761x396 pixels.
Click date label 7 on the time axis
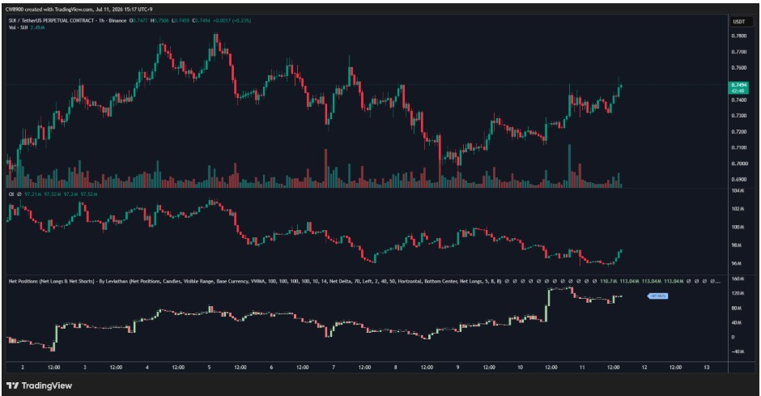[334, 368]
